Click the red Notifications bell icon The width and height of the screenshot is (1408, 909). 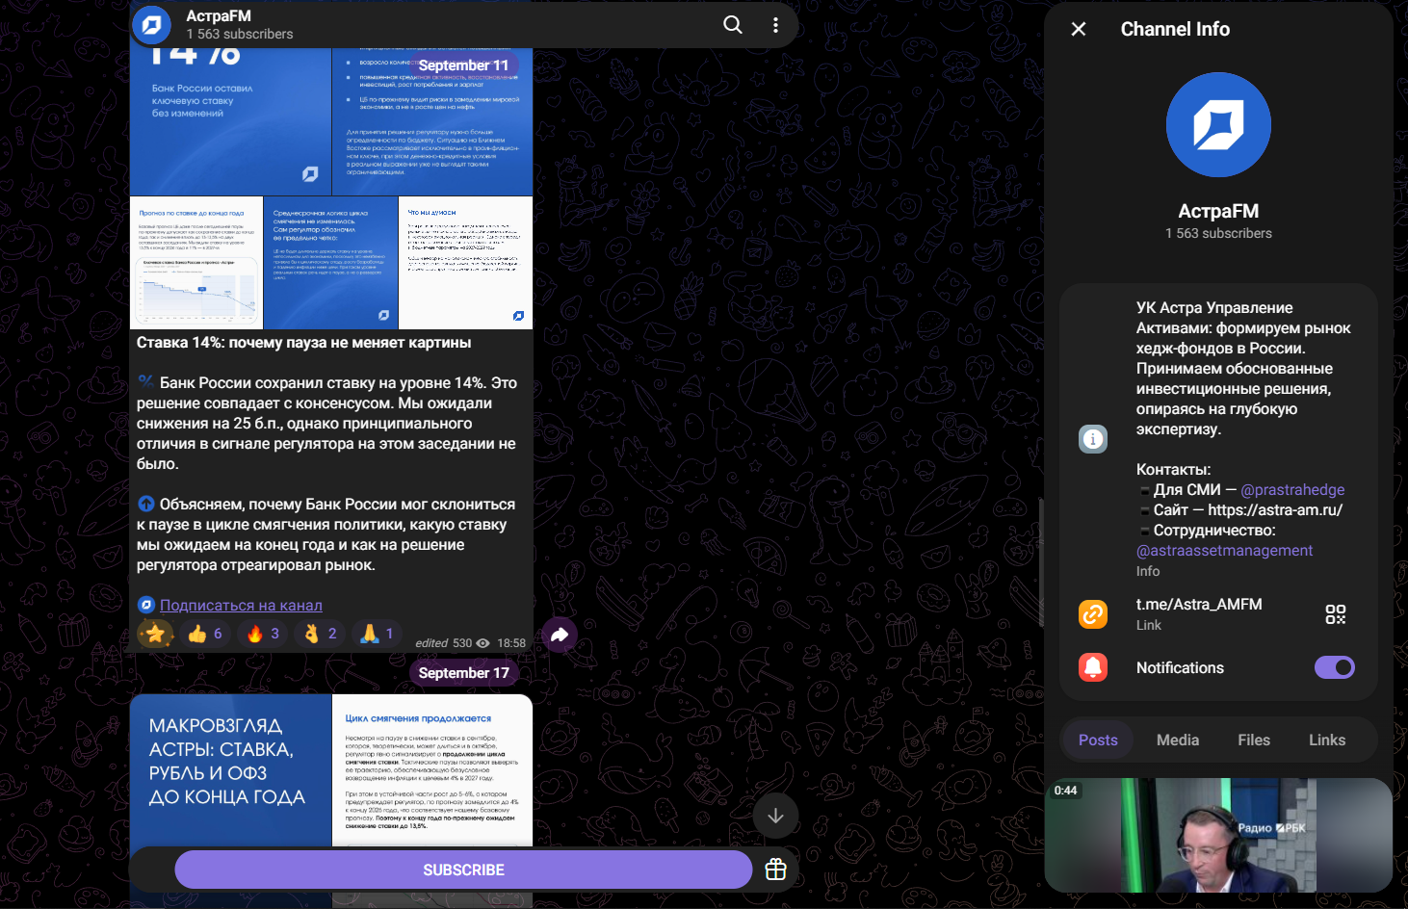(x=1093, y=667)
